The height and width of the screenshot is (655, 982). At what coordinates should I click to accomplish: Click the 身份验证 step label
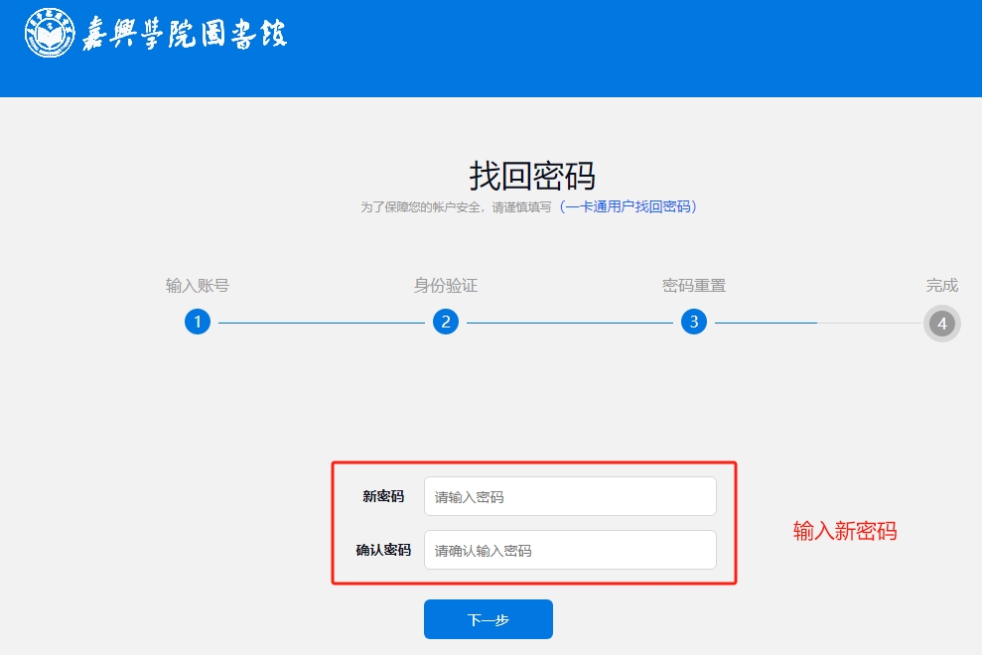pyautogui.click(x=446, y=286)
